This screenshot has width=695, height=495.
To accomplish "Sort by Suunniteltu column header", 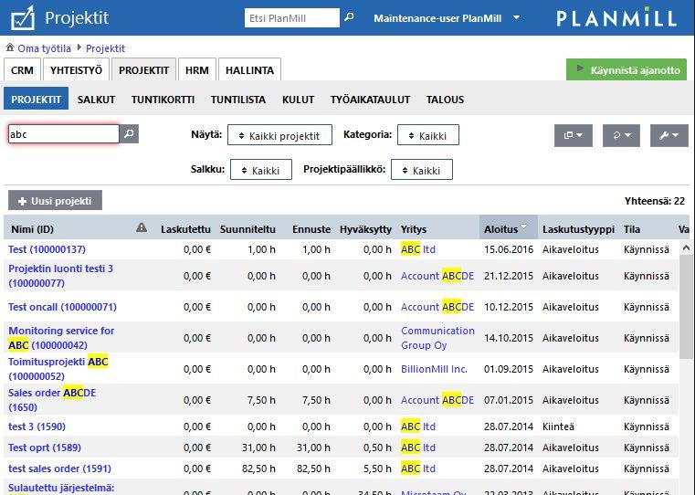I will pyautogui.click(x=247, y=229).
